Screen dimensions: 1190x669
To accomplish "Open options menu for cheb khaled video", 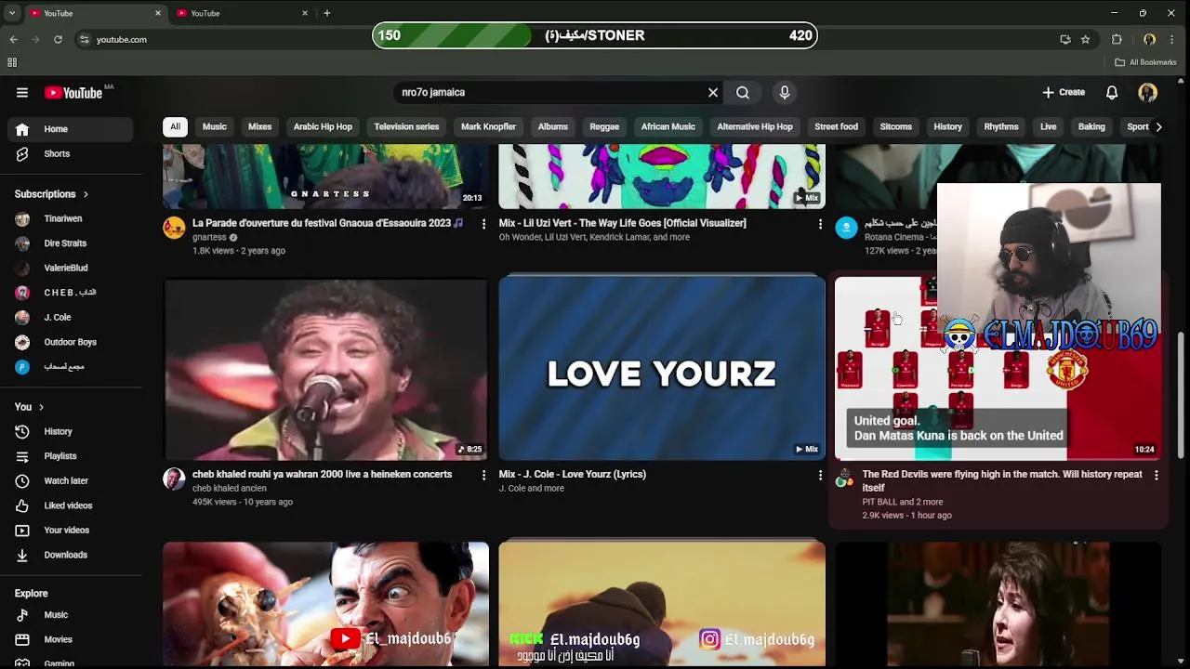I will [x=483, y=475].
